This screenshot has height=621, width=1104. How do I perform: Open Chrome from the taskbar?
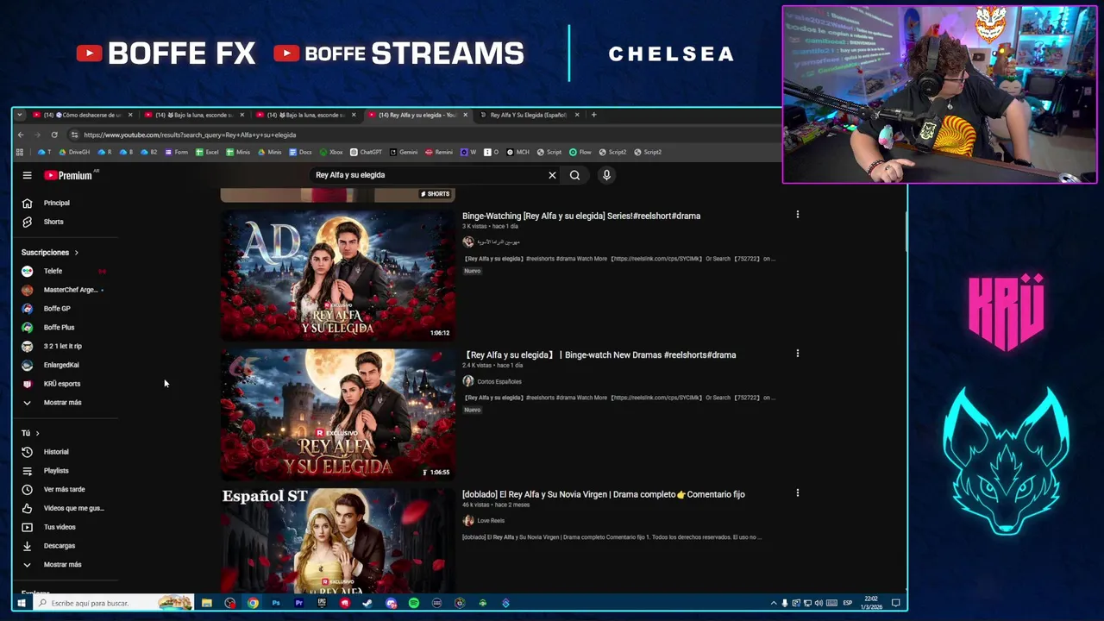pyautogui.click(x=253, y=603)
